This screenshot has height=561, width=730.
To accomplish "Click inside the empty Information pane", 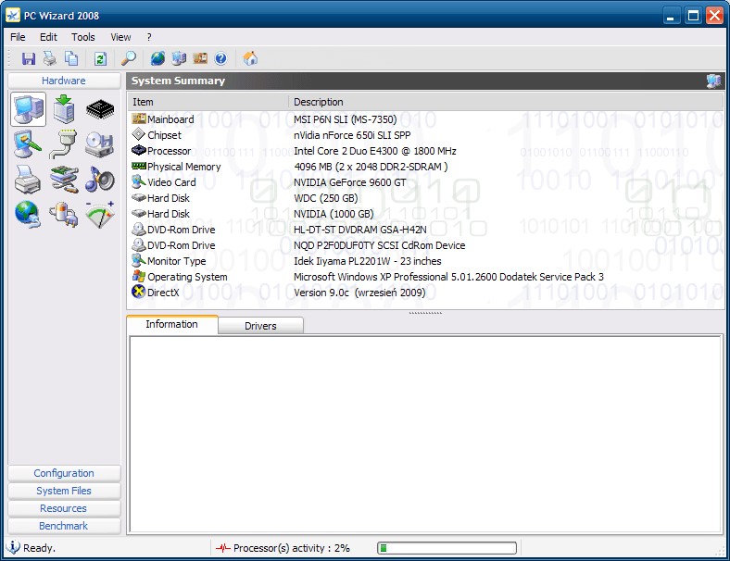I will point(425,433).
